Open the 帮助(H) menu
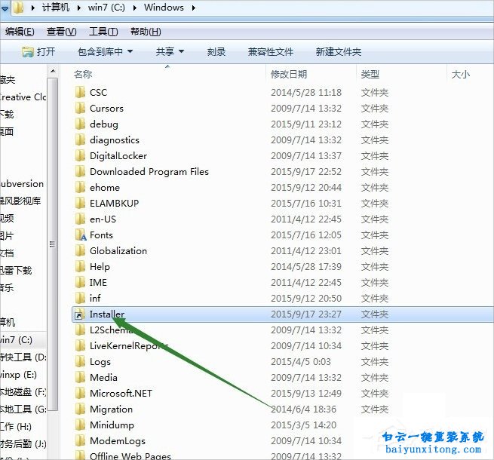 click(x=146, y=32)
